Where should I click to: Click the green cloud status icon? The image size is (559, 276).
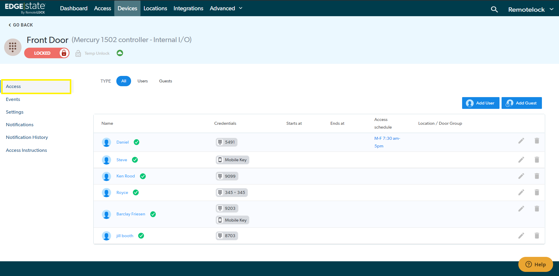point(120,53)
